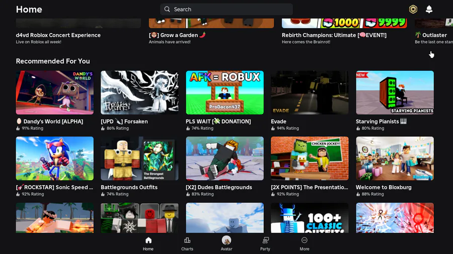This screenshot has width=453, height=254.
Task: Click the [2X POINTS] The Presentation title
Action: [x=310, y=187]
